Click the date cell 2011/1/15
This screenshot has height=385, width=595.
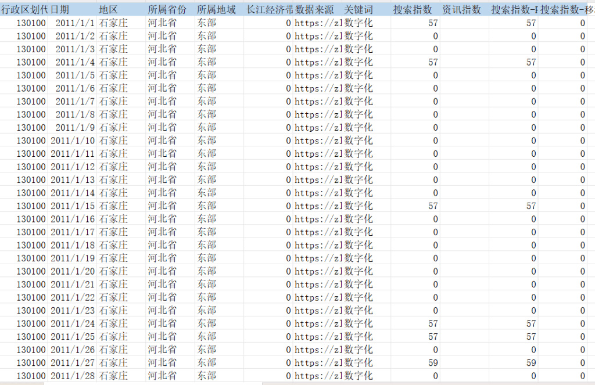(x=73, y=206)
